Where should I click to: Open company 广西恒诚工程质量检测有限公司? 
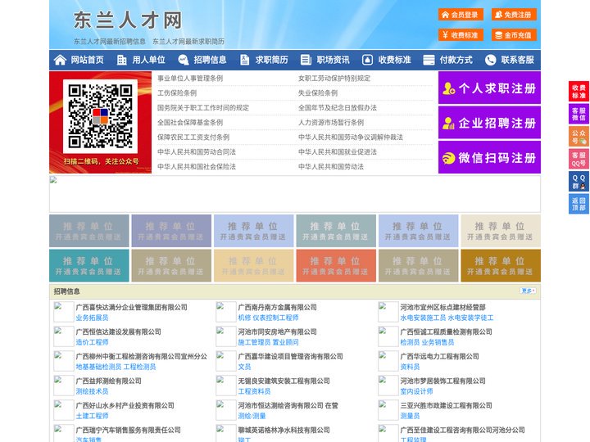[446, 331]
